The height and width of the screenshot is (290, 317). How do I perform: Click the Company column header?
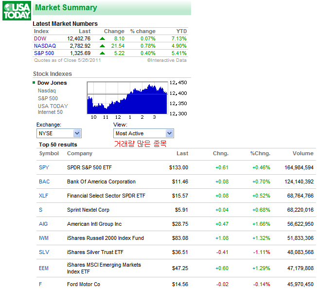tap(80, 153)
